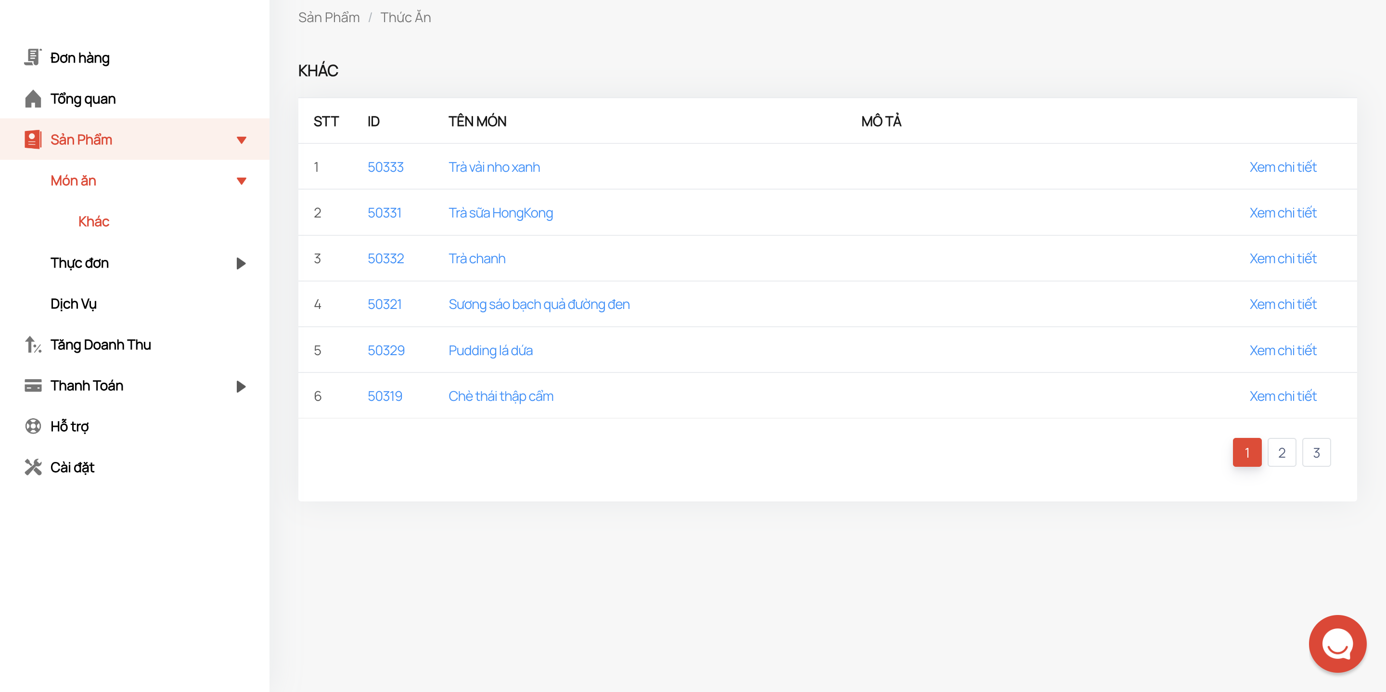Image resolution: width=1386 pixels, height=692 pixels.
Task: Click the TÊN MÓN column header
Action: tap(477, 121)
